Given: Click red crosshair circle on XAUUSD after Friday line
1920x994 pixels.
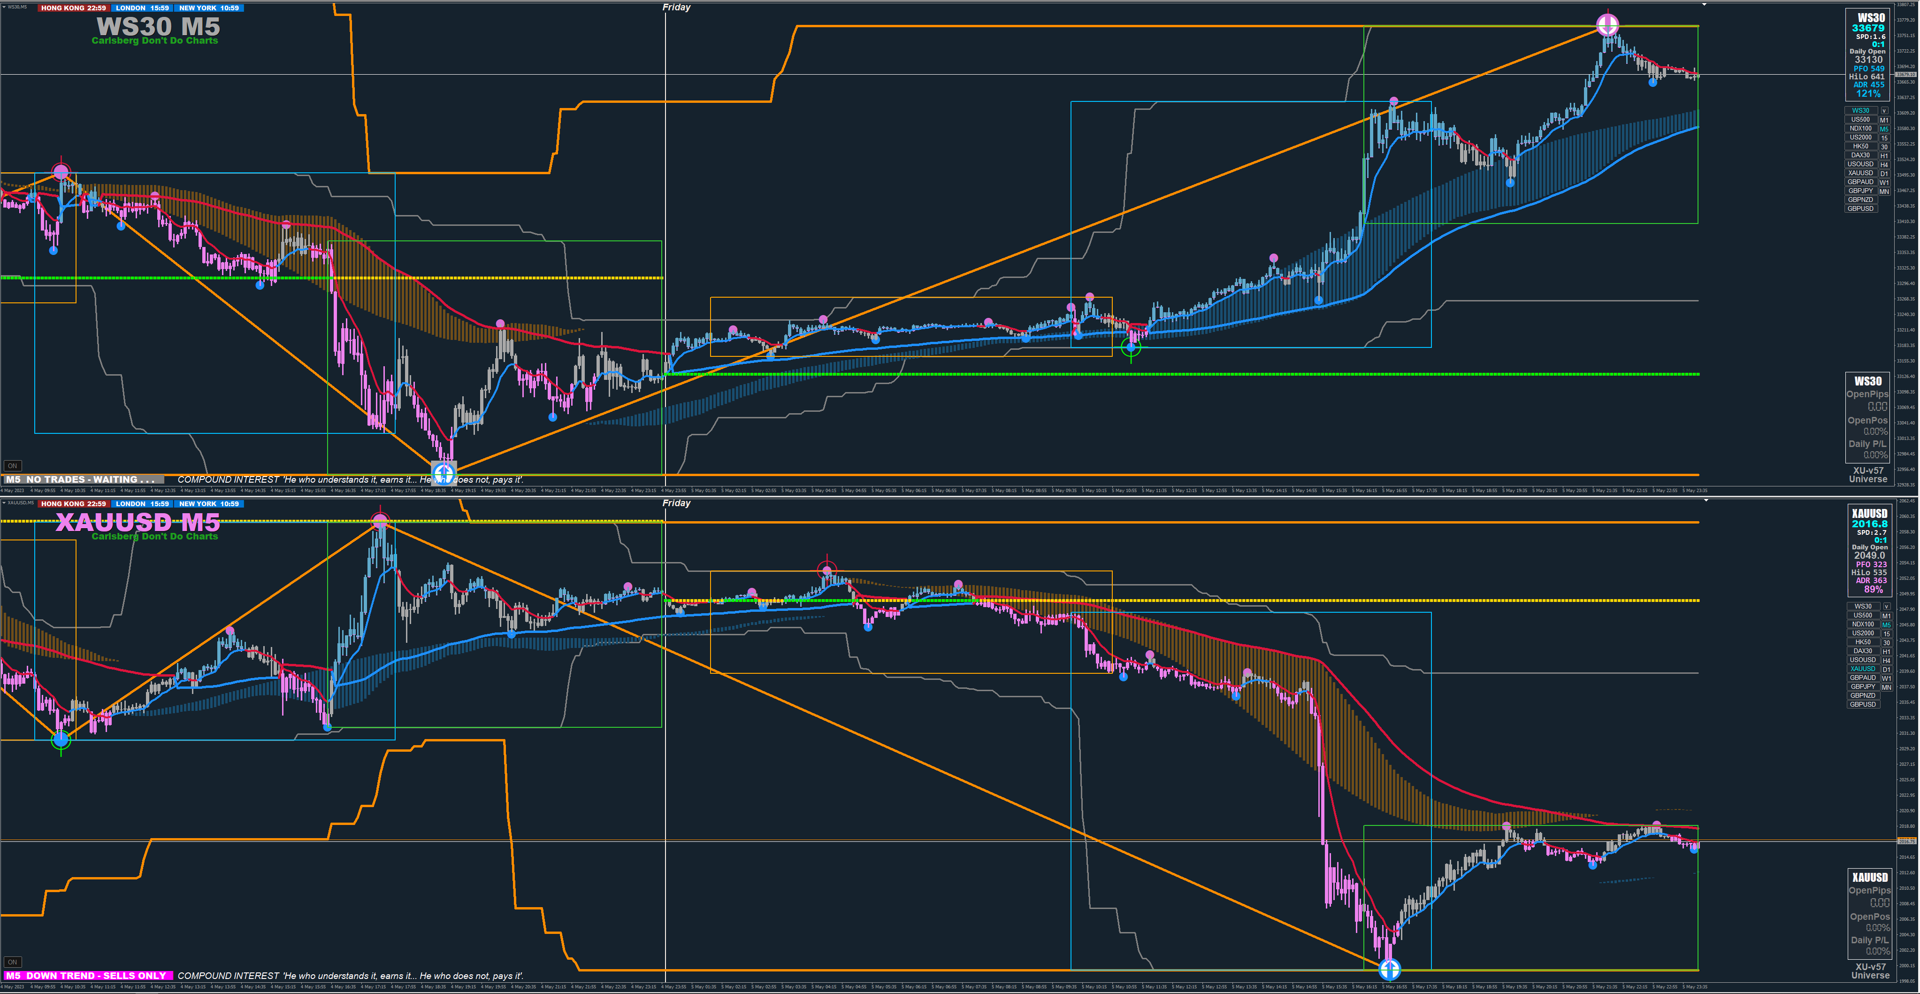Looking at the screenshot, I should coord(826,571).
